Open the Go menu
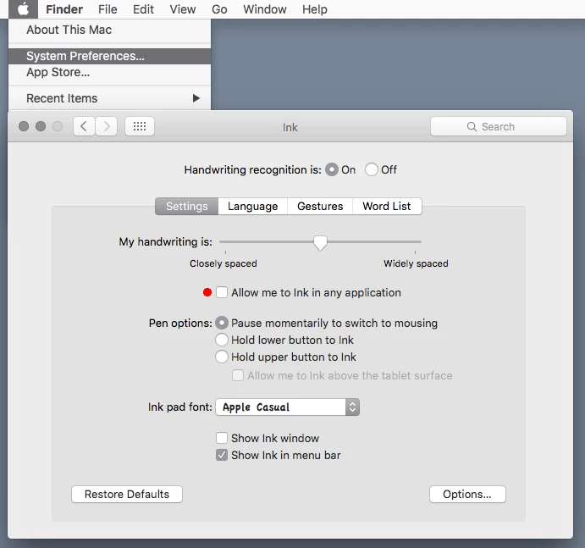 click(x=219, y=9)
